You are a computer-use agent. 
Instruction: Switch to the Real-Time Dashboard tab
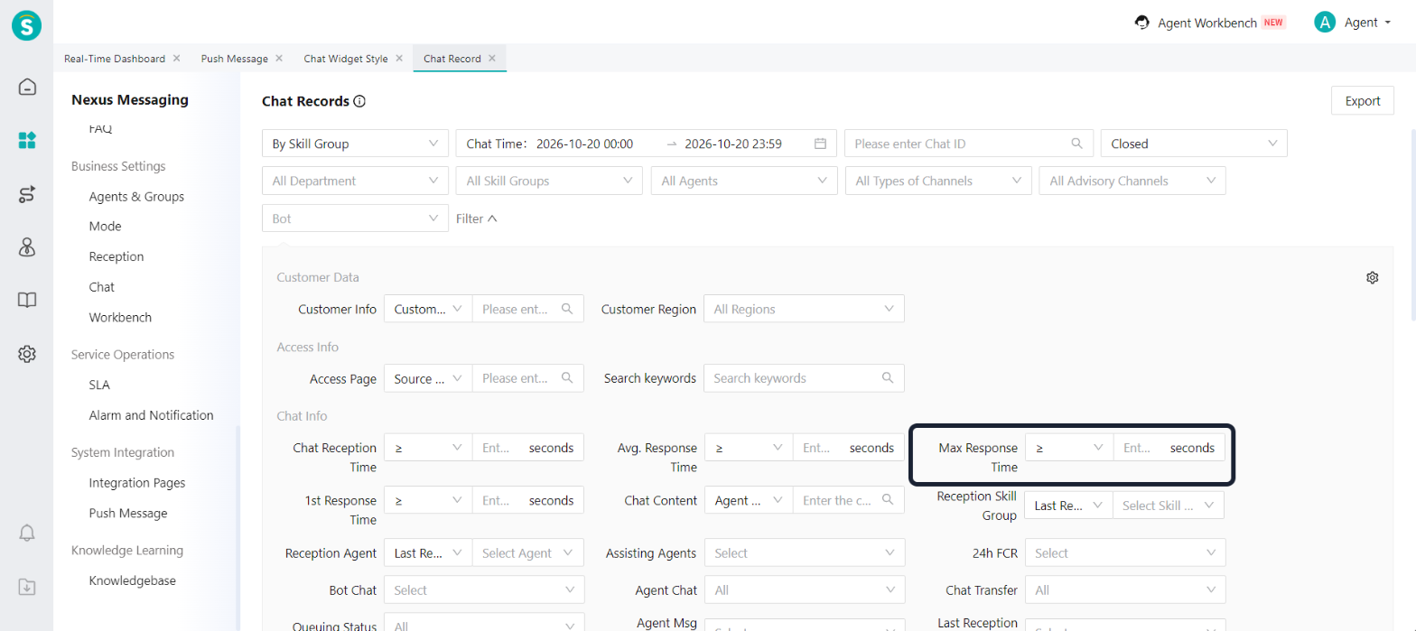(x=115, y=58)
